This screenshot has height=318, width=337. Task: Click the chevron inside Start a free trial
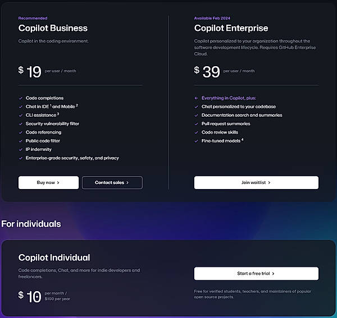point(273,274)
